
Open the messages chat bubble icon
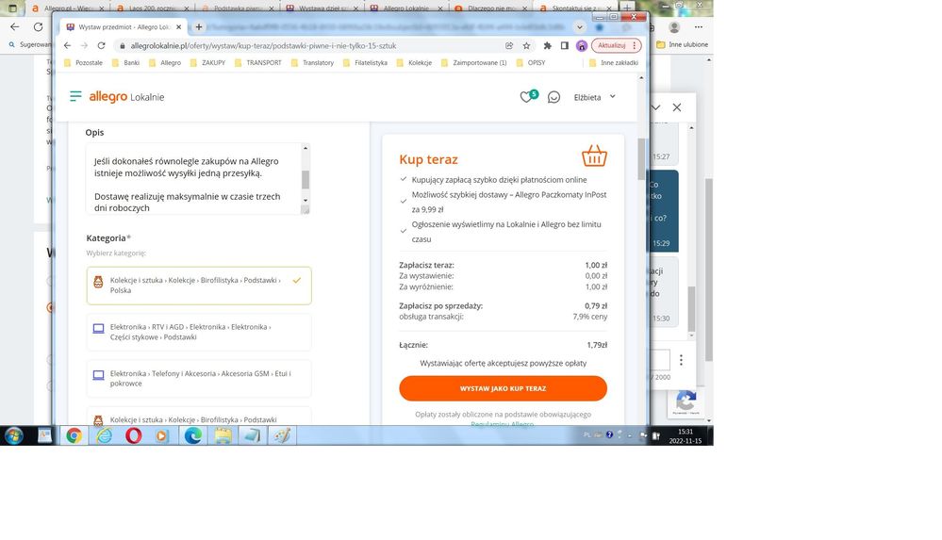click(x=554, y=97)
